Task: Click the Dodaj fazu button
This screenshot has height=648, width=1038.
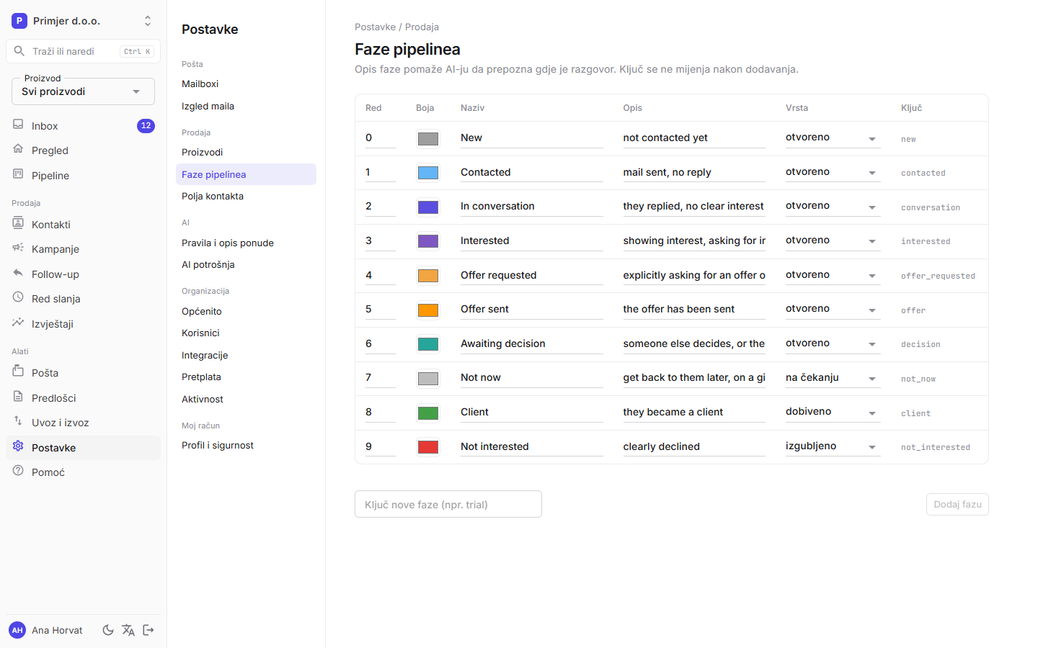Action: coord(957,504)
